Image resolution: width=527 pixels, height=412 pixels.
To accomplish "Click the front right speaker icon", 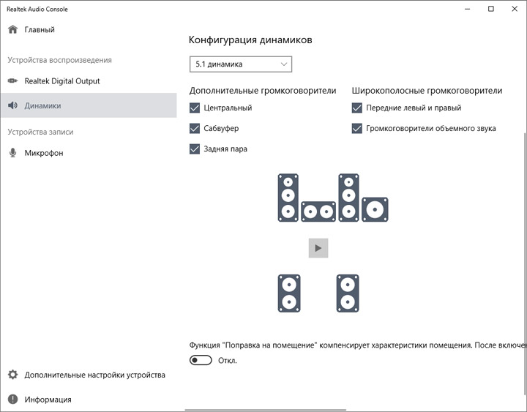I will click(348, 198).
